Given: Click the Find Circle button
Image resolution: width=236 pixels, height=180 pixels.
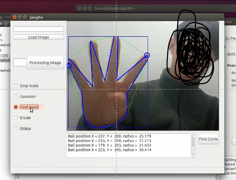Looking at the screenshot, I should click(x=208, y=139).
